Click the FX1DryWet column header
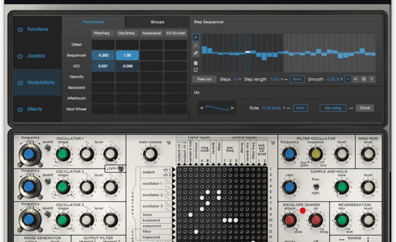Image resolution: width=396 pixels, height=242 pixels. pos(175,33)
